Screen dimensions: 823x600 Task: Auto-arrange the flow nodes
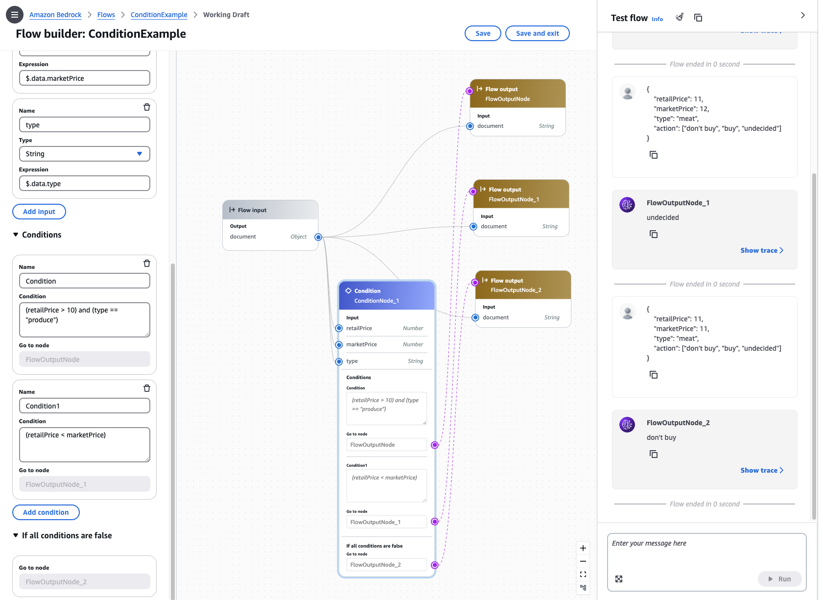click(583, 588)
